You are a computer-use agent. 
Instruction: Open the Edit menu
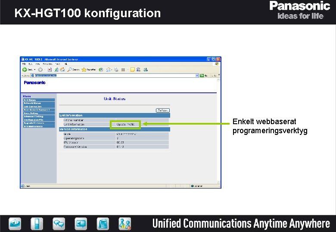point(31,64)
